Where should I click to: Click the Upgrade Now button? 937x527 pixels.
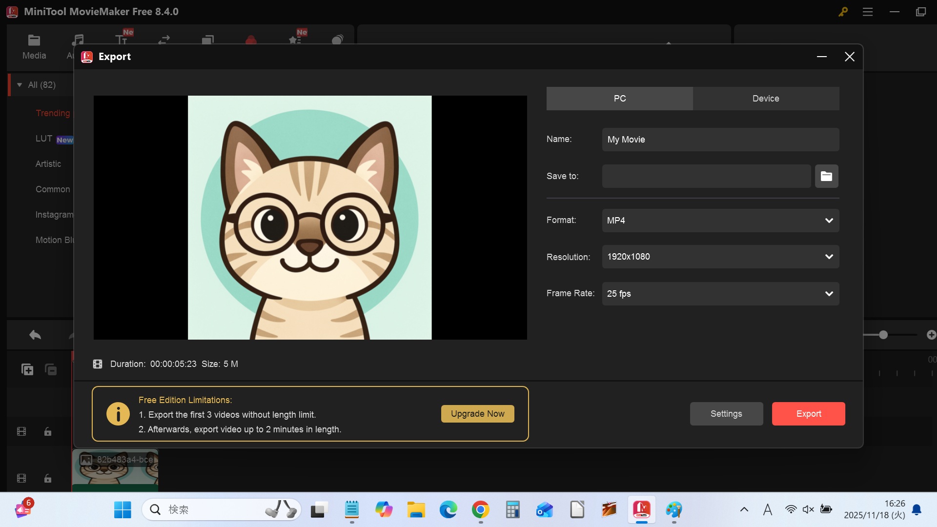tap(477, 414)
